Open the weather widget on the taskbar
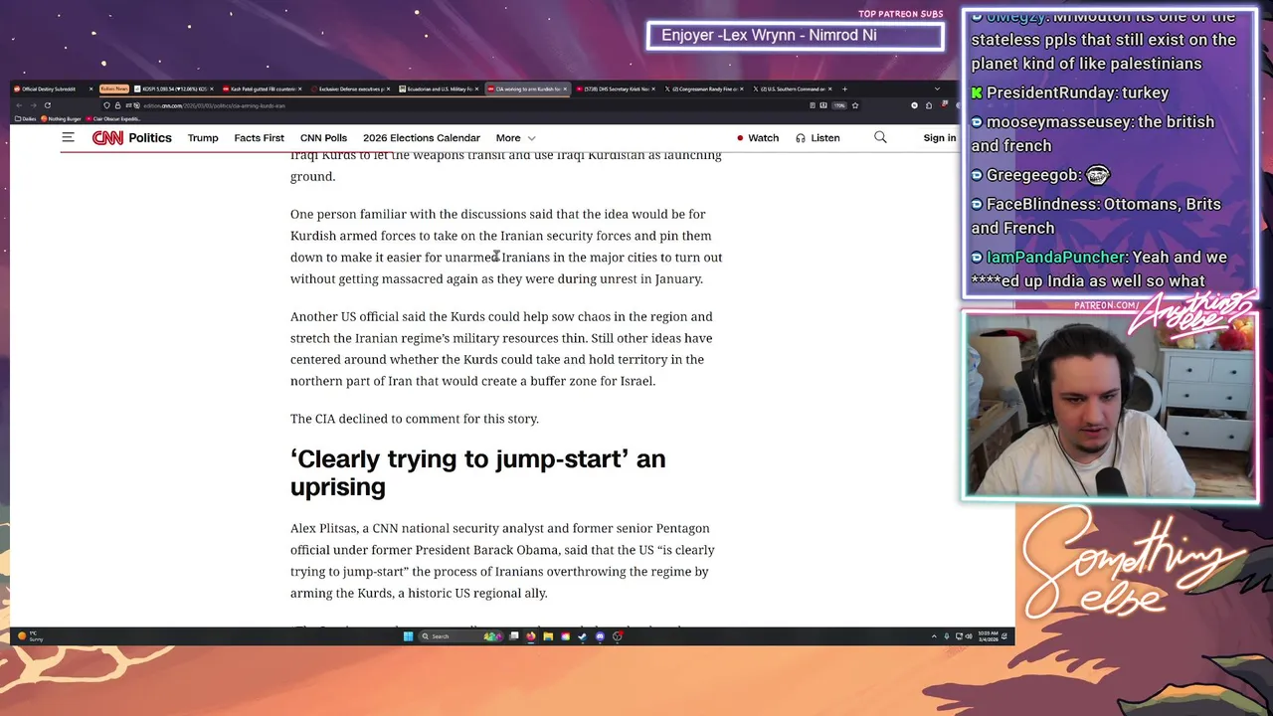Image resolution: width=1273 pixels, height=716 pixels. tap(30, 636)
